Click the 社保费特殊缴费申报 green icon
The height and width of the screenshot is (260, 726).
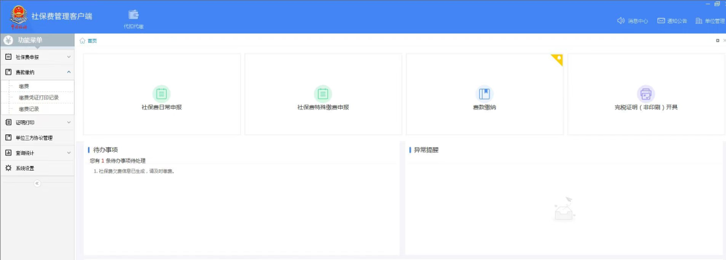323,94
